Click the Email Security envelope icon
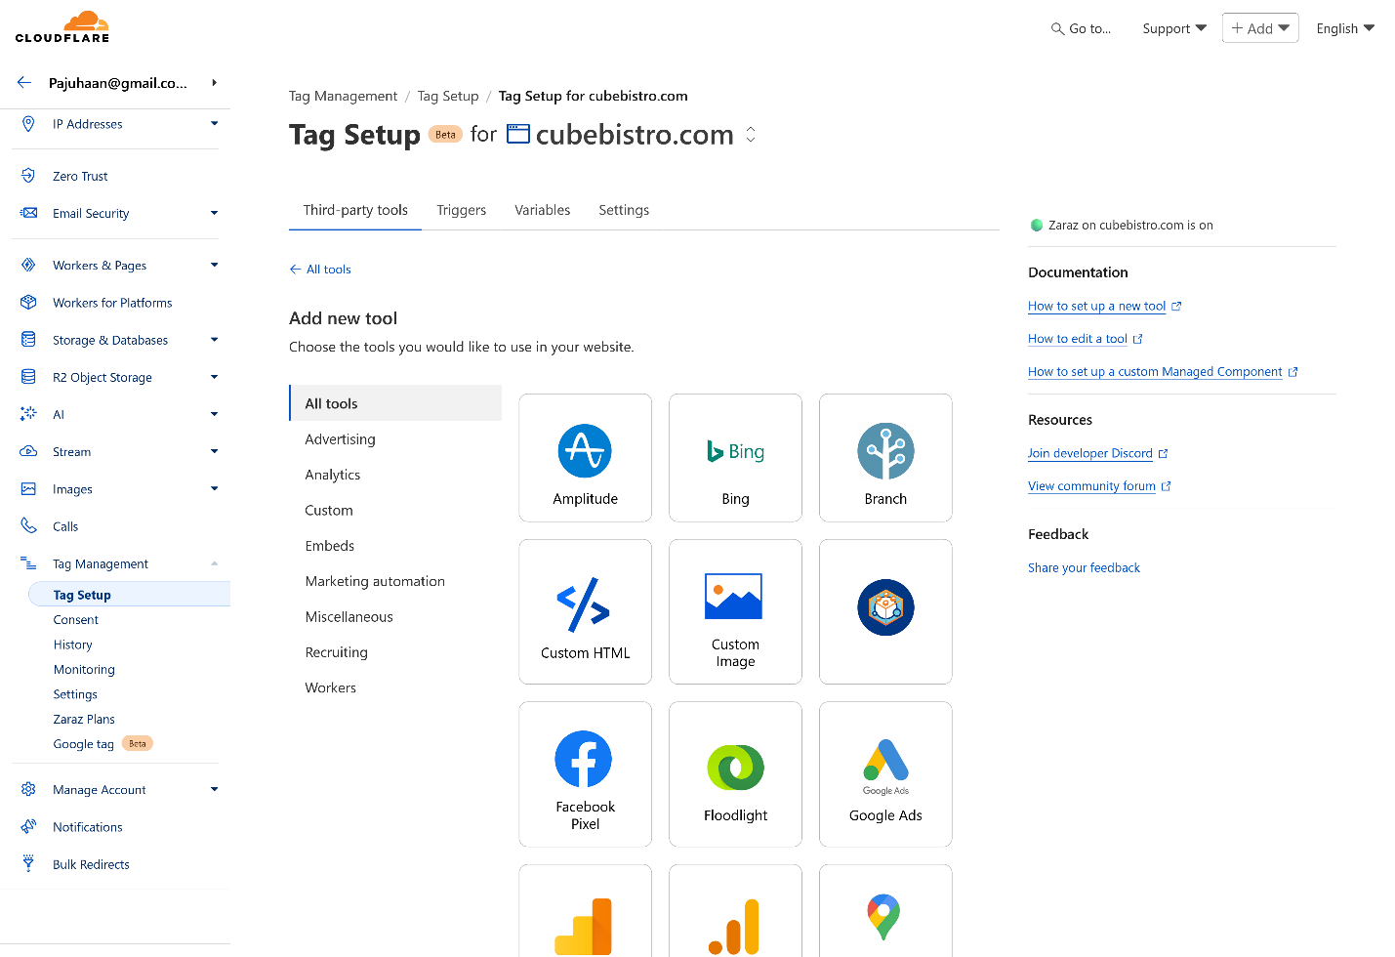This screenshot has width=1395, height=957. coord(28,213)
